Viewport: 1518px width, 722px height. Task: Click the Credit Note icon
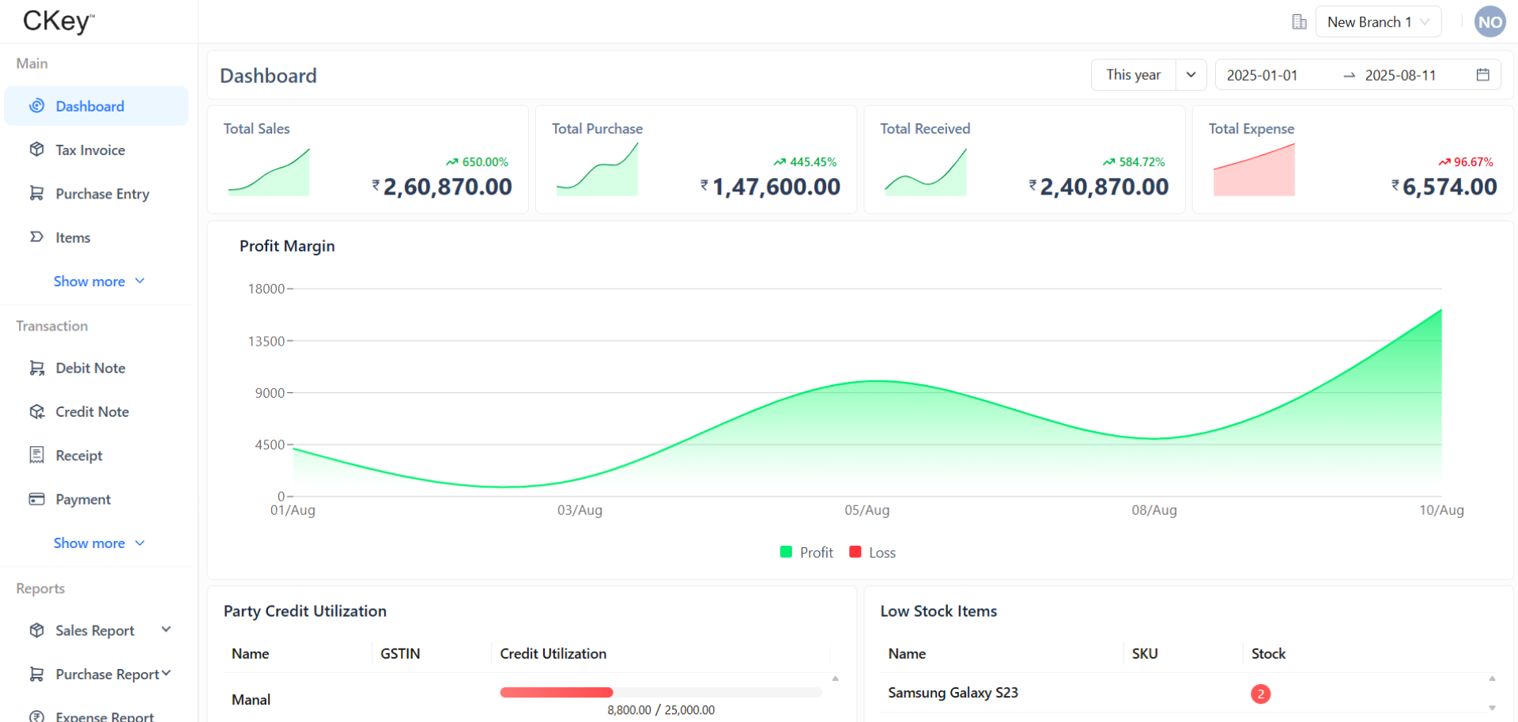[36, 412]
